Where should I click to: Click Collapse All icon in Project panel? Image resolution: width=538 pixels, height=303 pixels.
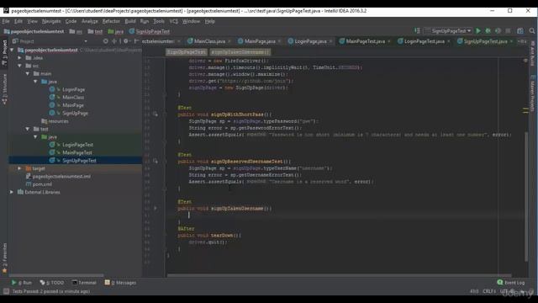(x=114, y=41)
